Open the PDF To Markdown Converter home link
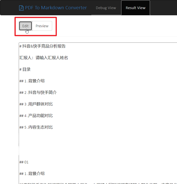This screenshot has width=177, height=184. (53, 8)
